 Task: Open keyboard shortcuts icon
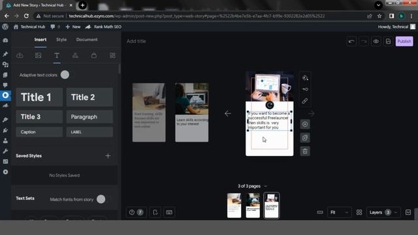(169, 212)
